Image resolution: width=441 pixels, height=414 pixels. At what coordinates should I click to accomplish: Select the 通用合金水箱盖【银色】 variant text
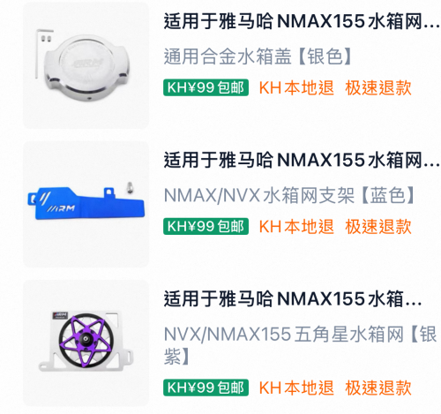(x=258, y=56)
